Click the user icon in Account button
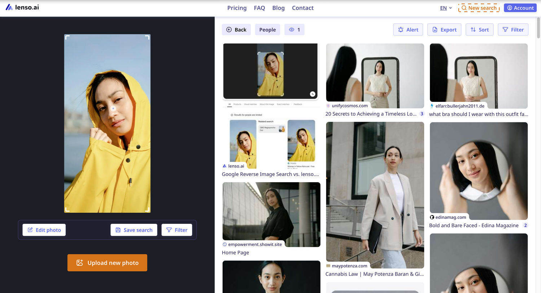Viewport: 541px width, 293px height. pos(510,8)
